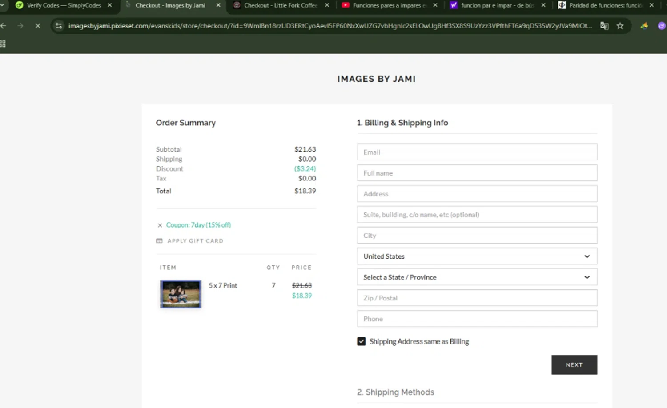
Task: Expand the Select a State / Province dropdown
Action: pyautogui.click(x=477, y=277)
